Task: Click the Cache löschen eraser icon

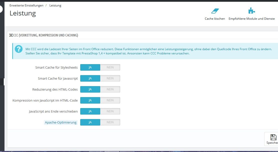Action: tap(215, 11)
